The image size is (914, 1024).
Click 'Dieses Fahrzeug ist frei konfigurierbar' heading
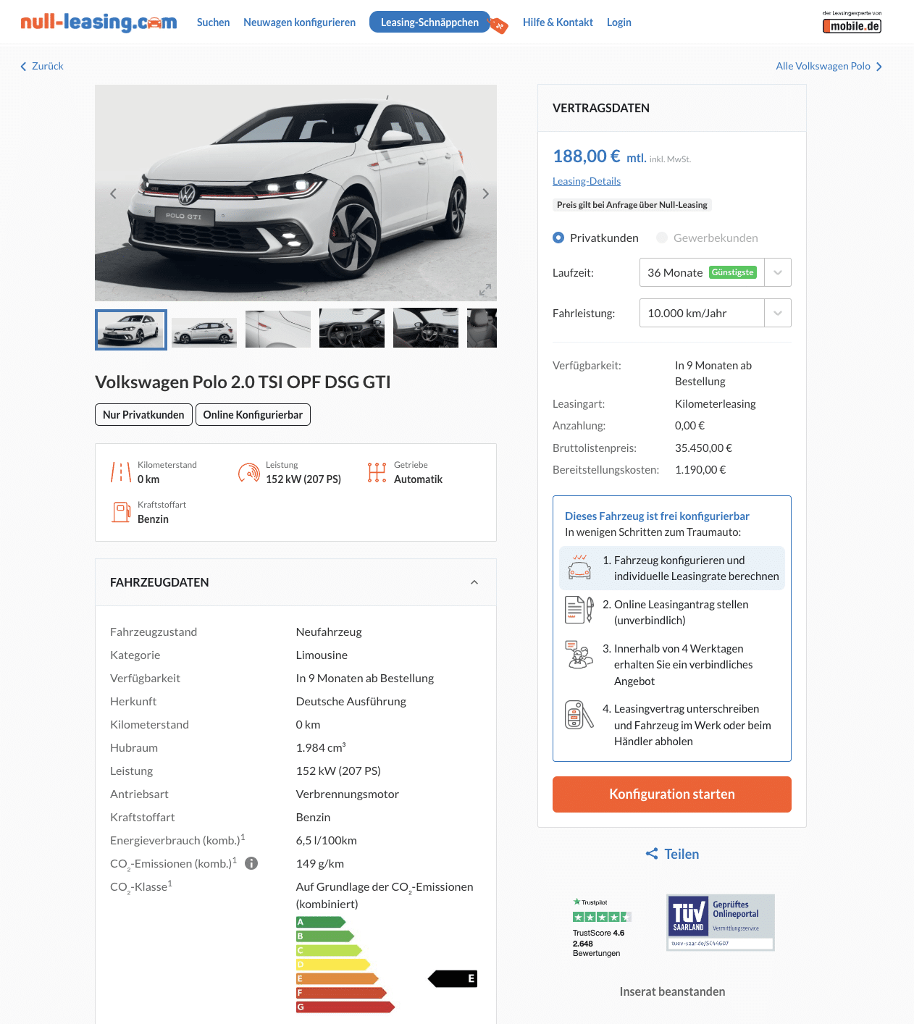point(657,516)
